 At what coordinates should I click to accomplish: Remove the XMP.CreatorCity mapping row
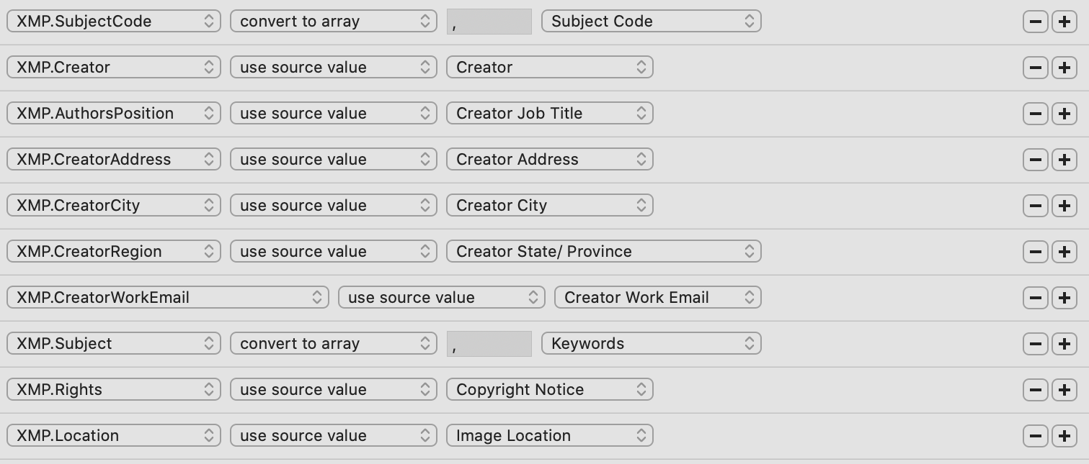pyautogui.click(x=1036, y=206)
